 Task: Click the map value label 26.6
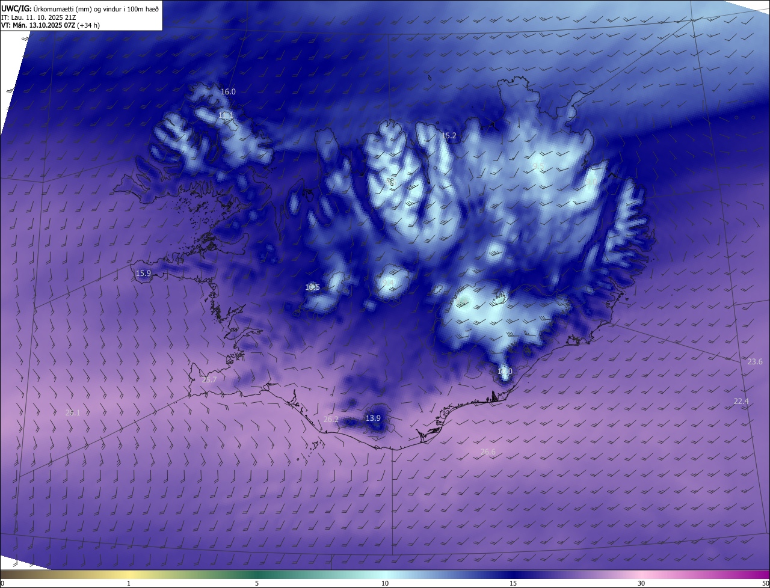point(488,452)
